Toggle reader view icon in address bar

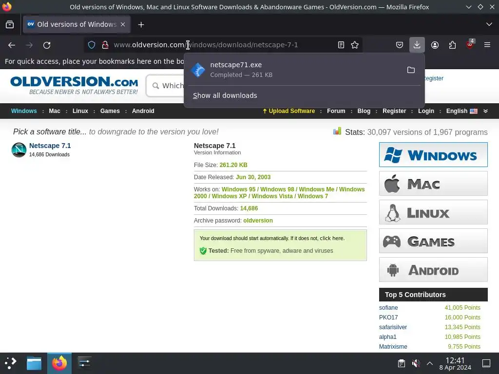pos(341,45)
